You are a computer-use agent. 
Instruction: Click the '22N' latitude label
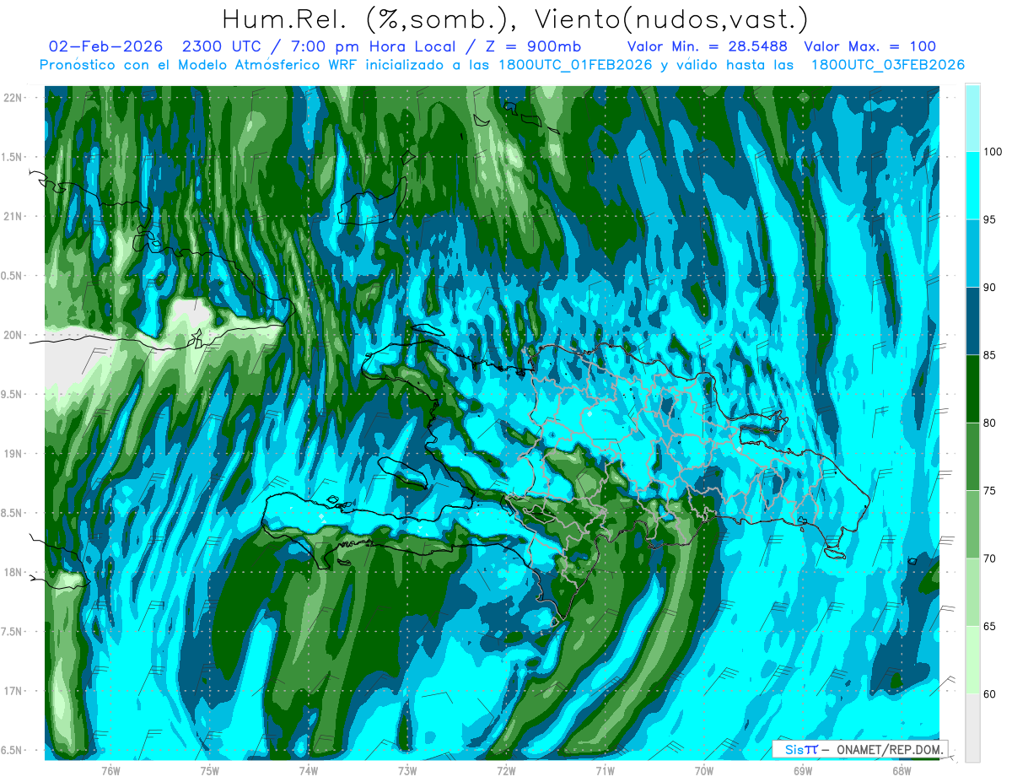coord(13,98)
